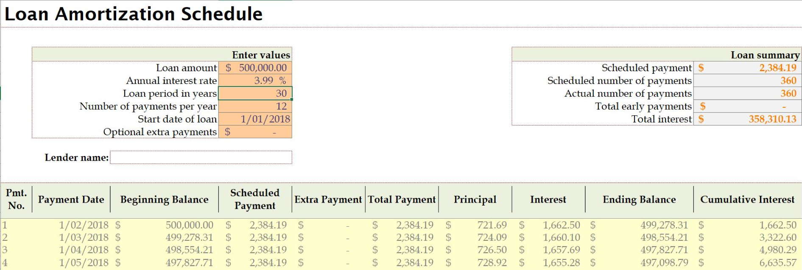This screenshot has width=802, height=270.
Task: Select the Annual interest rate cell
Action: pos(255,81)
